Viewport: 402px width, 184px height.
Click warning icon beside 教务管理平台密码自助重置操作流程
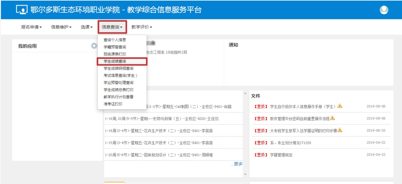click(x=332, y=118)
